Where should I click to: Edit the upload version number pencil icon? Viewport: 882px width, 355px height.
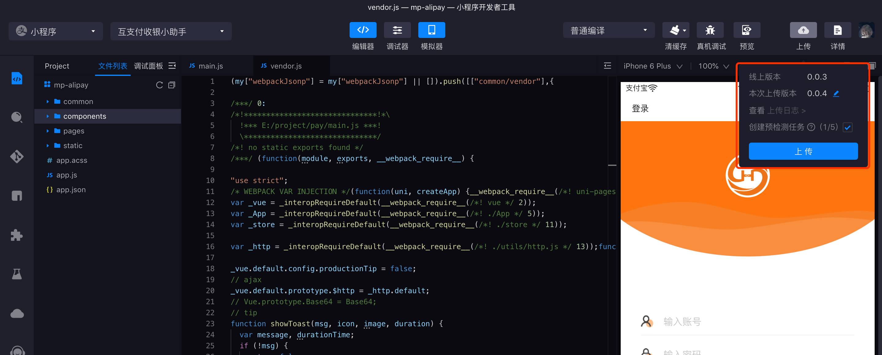pos(836,93)
